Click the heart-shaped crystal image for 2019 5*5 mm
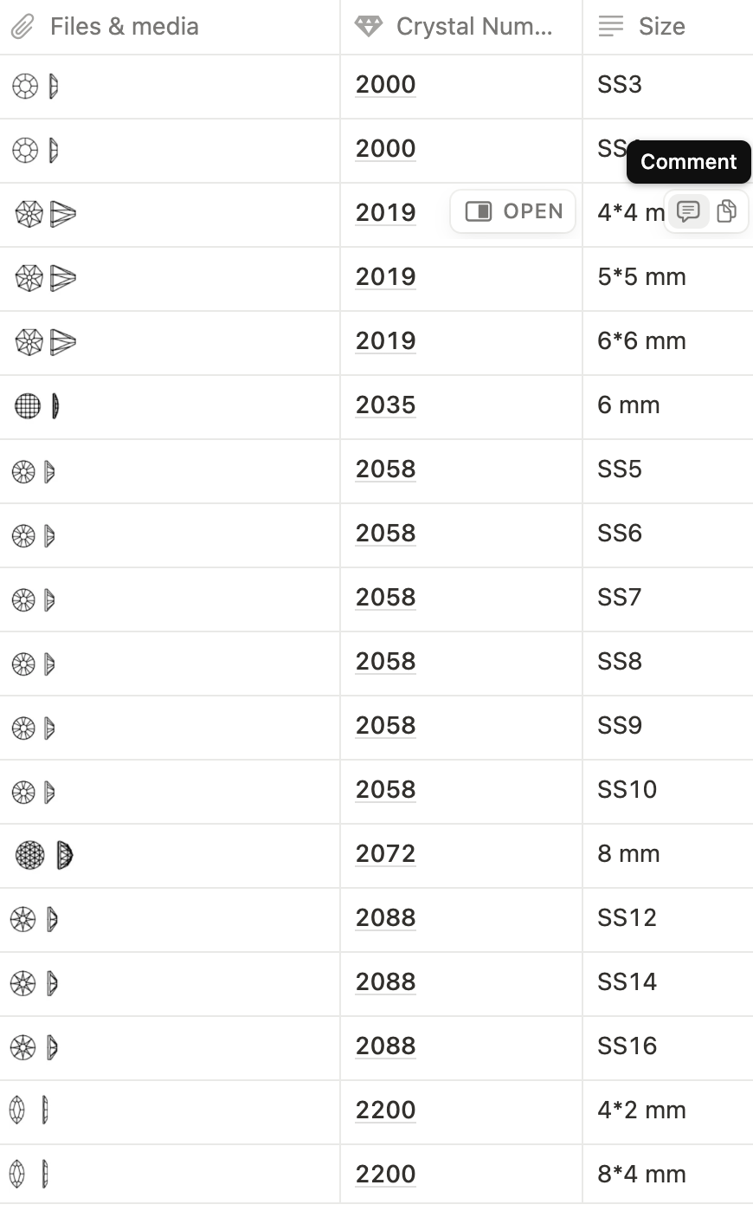753x1211 pixels. (x=46, y=278)
